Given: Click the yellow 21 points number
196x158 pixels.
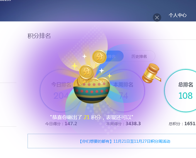Looking at the screenshot, I should pos(87,117).
